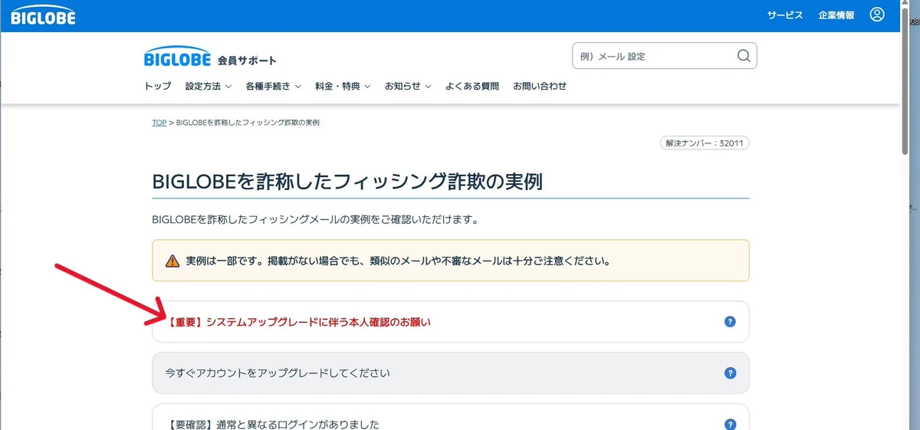Click the BIGLOBE 会員サポート logo
920x430 pixels.
[x=210, y=58]
